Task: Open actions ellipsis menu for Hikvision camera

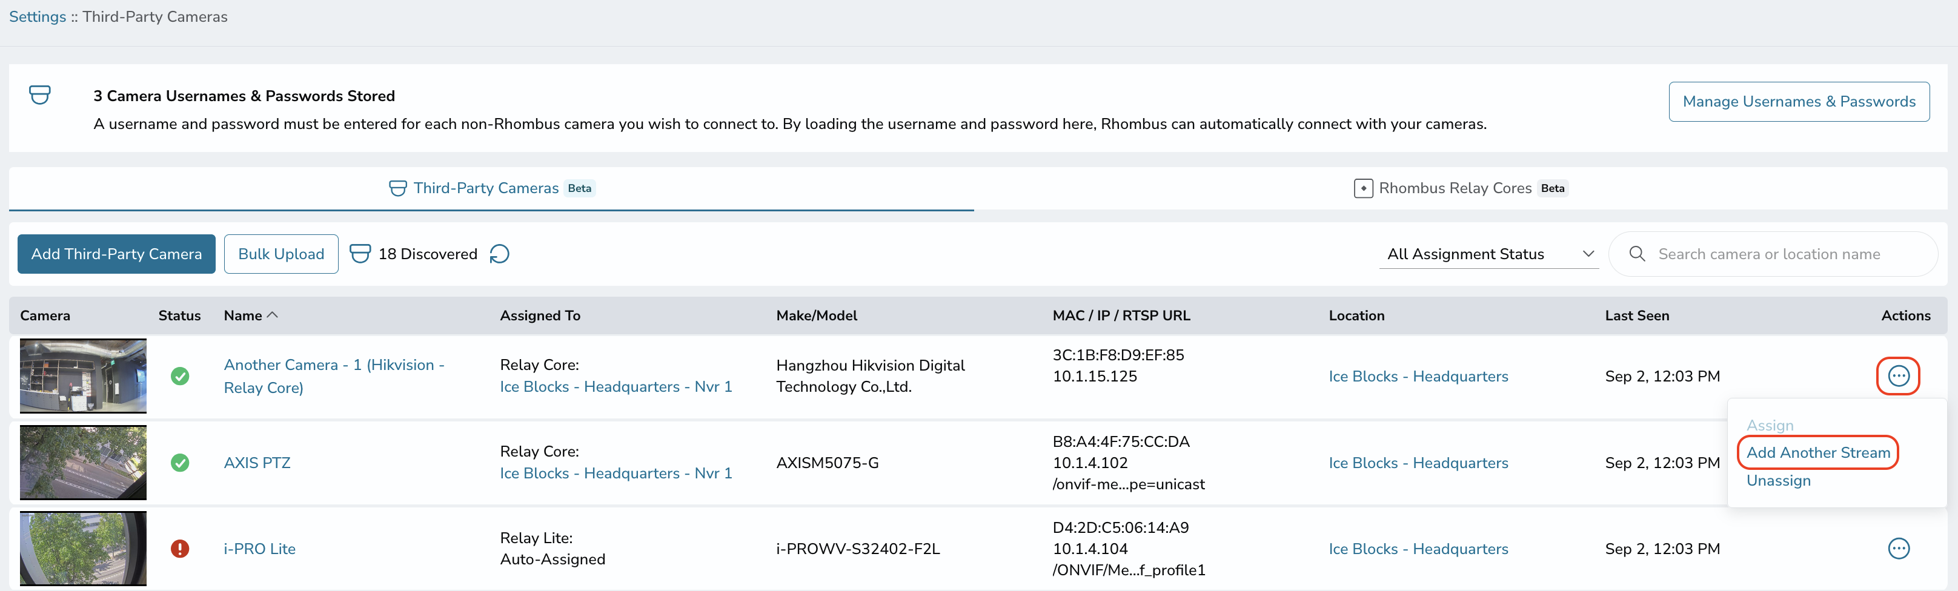Action: click(1898, 376)
